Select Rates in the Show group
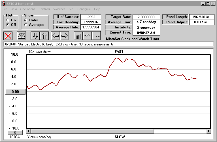217x142 pixels. [x=26, y=20]
